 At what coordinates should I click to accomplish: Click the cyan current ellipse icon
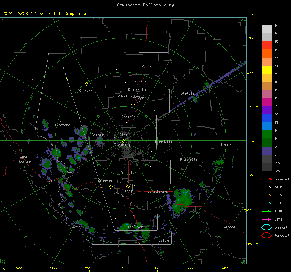(x=266, y=227)
